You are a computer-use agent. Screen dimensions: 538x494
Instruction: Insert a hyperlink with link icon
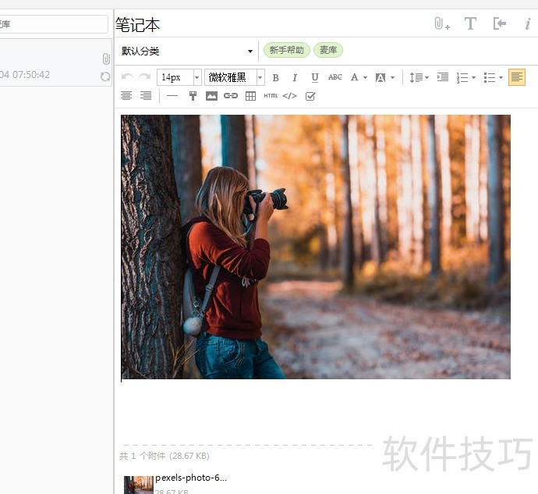click(231, 96)
